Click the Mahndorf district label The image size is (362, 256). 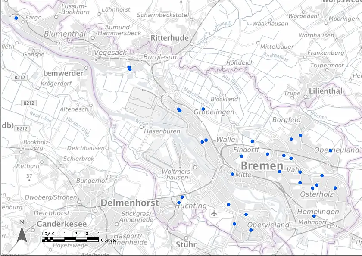pos(313,222)
